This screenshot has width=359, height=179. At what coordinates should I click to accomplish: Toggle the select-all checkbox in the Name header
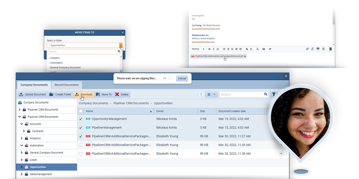tap(81, 111)
